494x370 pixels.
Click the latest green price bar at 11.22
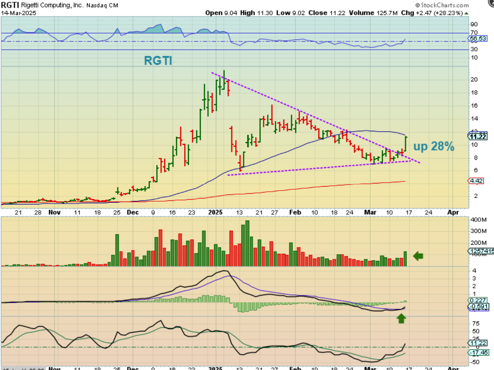tap(406, 144)
